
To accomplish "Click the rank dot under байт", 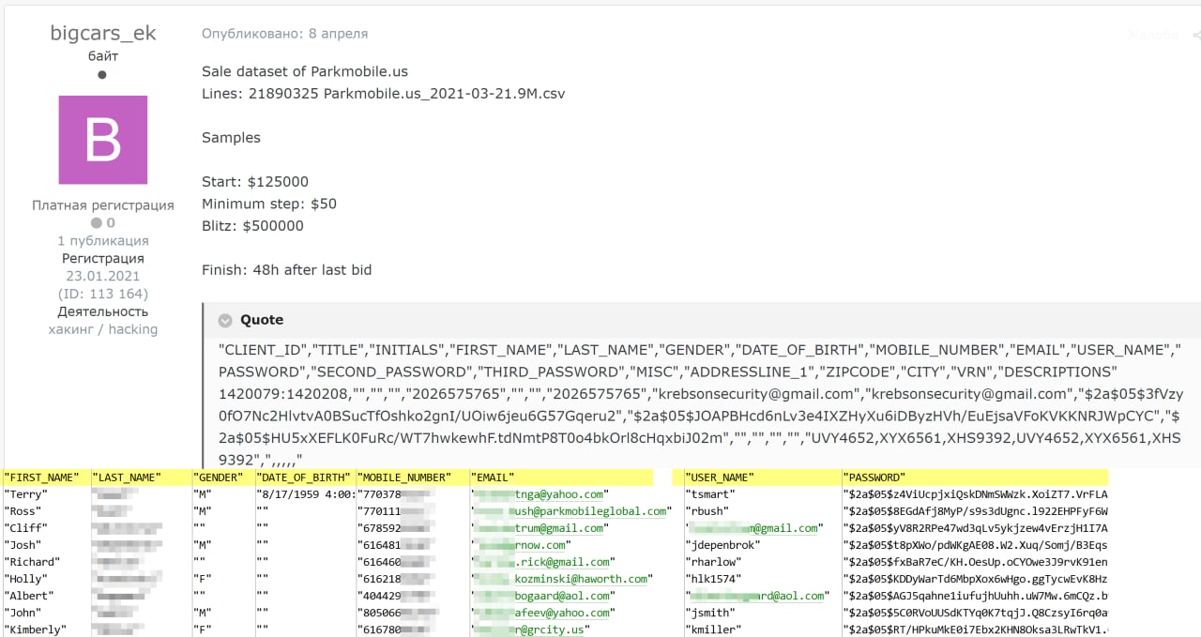I will [102, 74].
